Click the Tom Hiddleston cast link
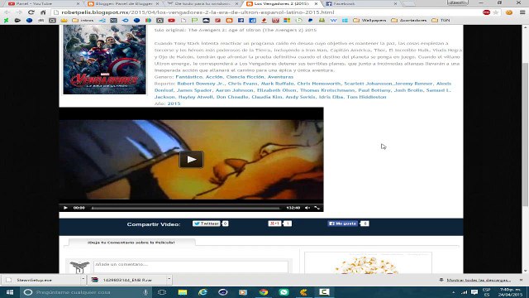This screenshot has width=529, height=298. click(366, 97)
